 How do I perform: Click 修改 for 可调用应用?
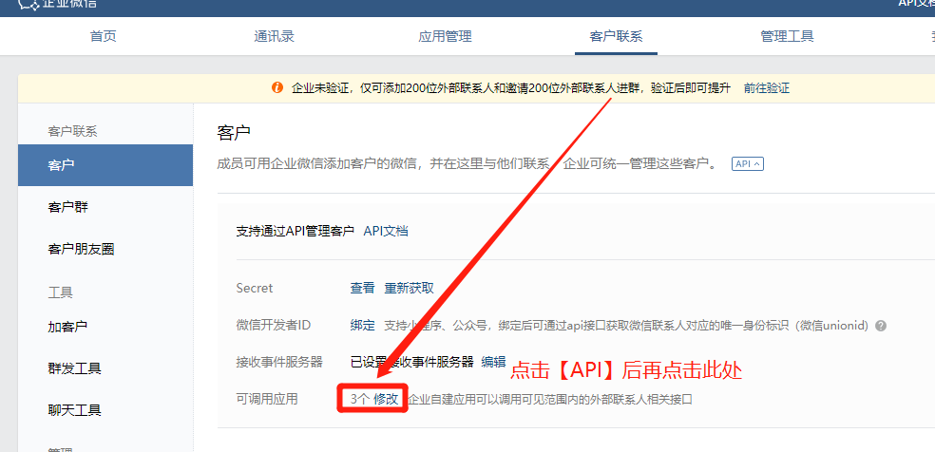(386, 399)
